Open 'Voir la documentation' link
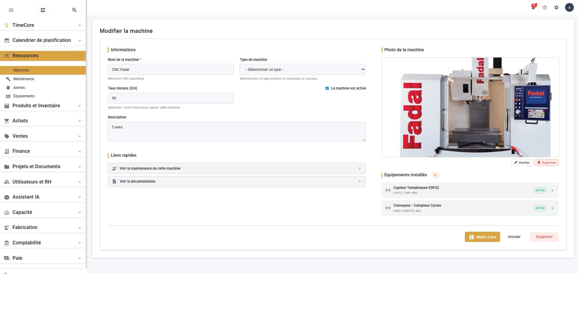Image resolution: width=578 pixels, height=323 pixels. click(x=237, y=181)
